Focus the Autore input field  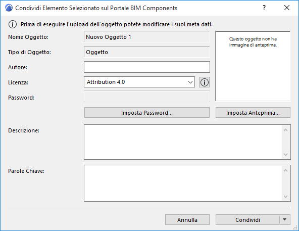pyautogui.click(x=147, y=67)
